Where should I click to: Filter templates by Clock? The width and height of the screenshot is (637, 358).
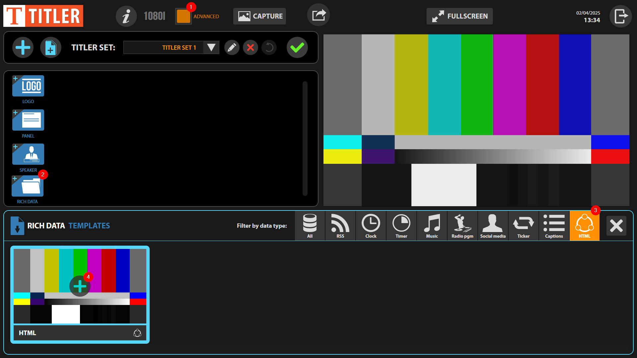(371, 226)
